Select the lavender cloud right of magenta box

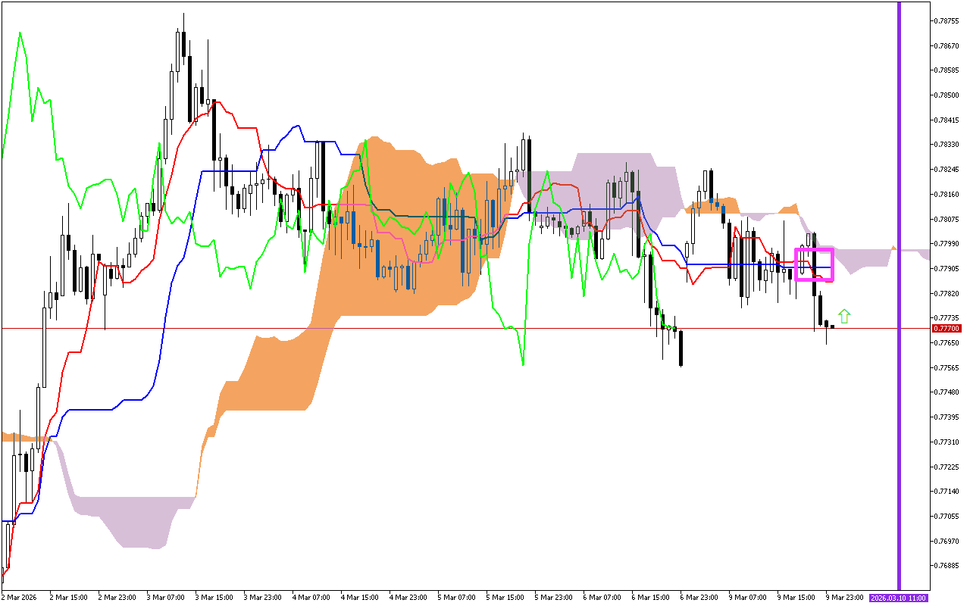tap(864, 258)
